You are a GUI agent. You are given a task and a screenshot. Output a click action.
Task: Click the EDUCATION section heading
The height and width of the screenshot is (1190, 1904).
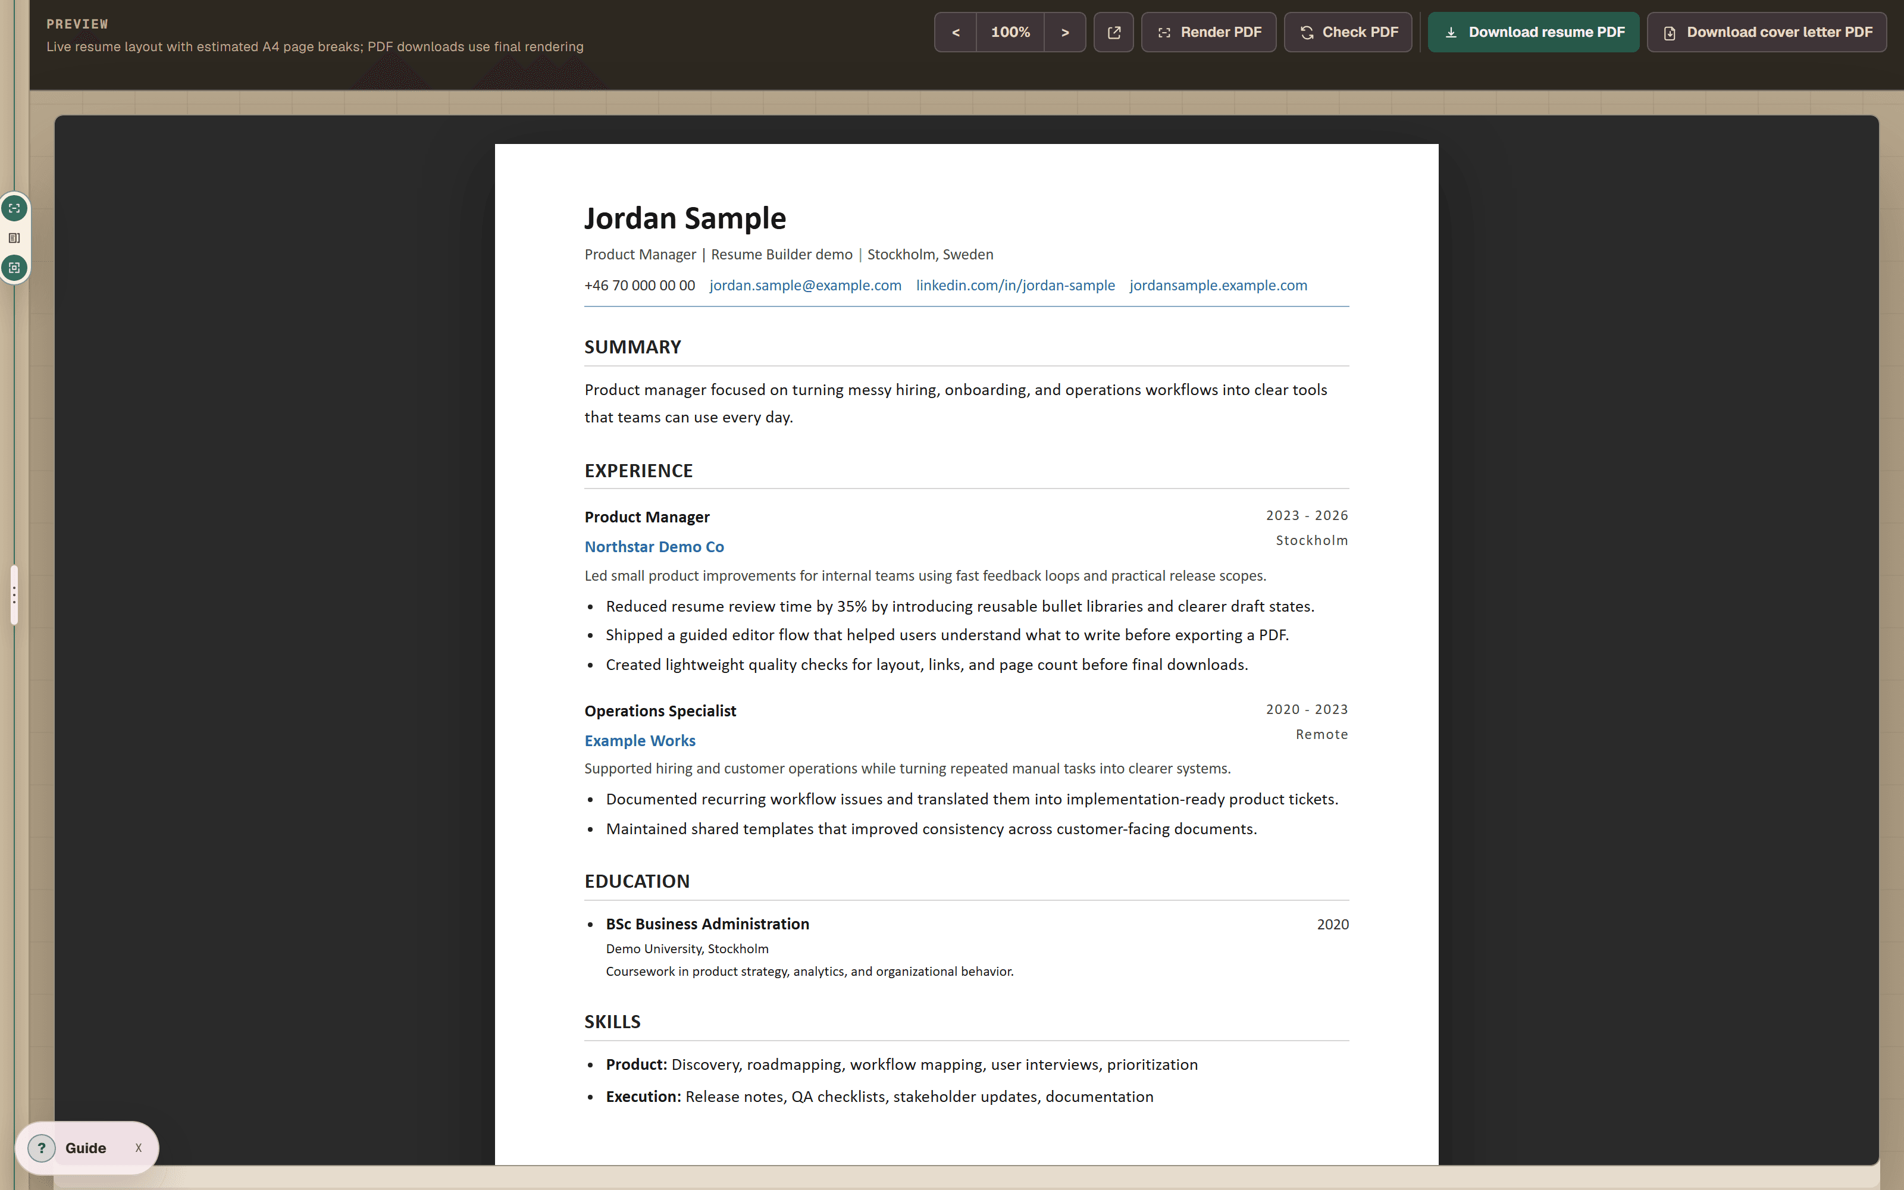[x=637, y=881]
